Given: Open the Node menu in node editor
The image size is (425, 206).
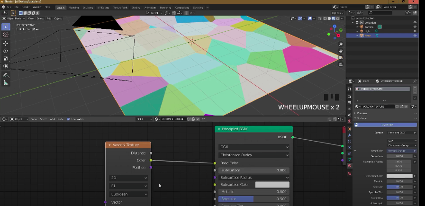Looking at the screenshot, I should (61, 119).
